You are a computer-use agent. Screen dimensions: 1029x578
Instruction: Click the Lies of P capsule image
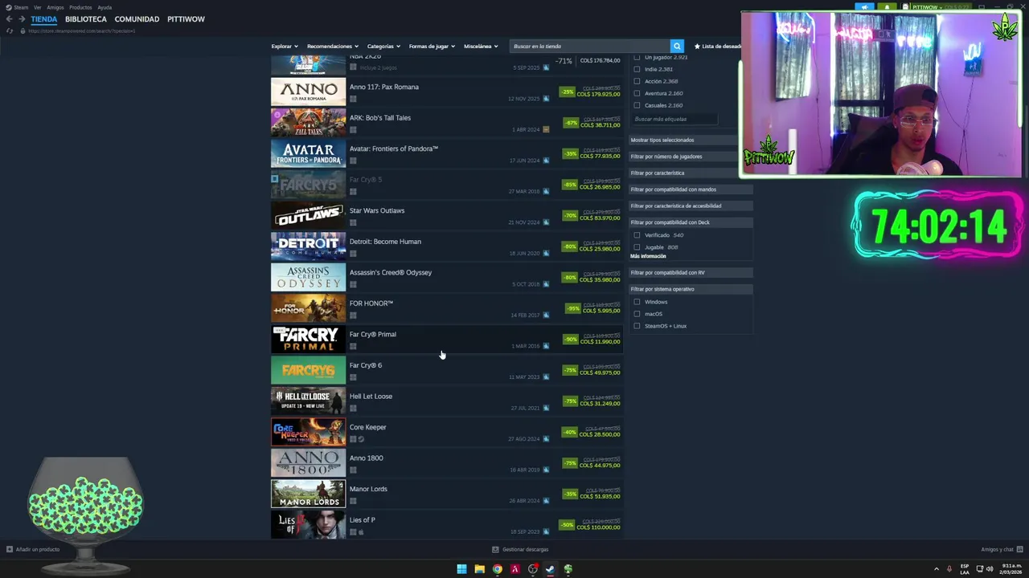pos(308,524)
